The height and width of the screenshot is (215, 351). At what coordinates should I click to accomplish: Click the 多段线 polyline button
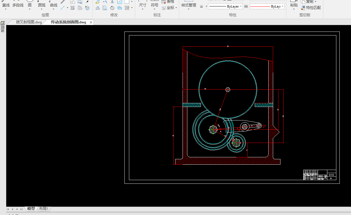tap(18, 5)
